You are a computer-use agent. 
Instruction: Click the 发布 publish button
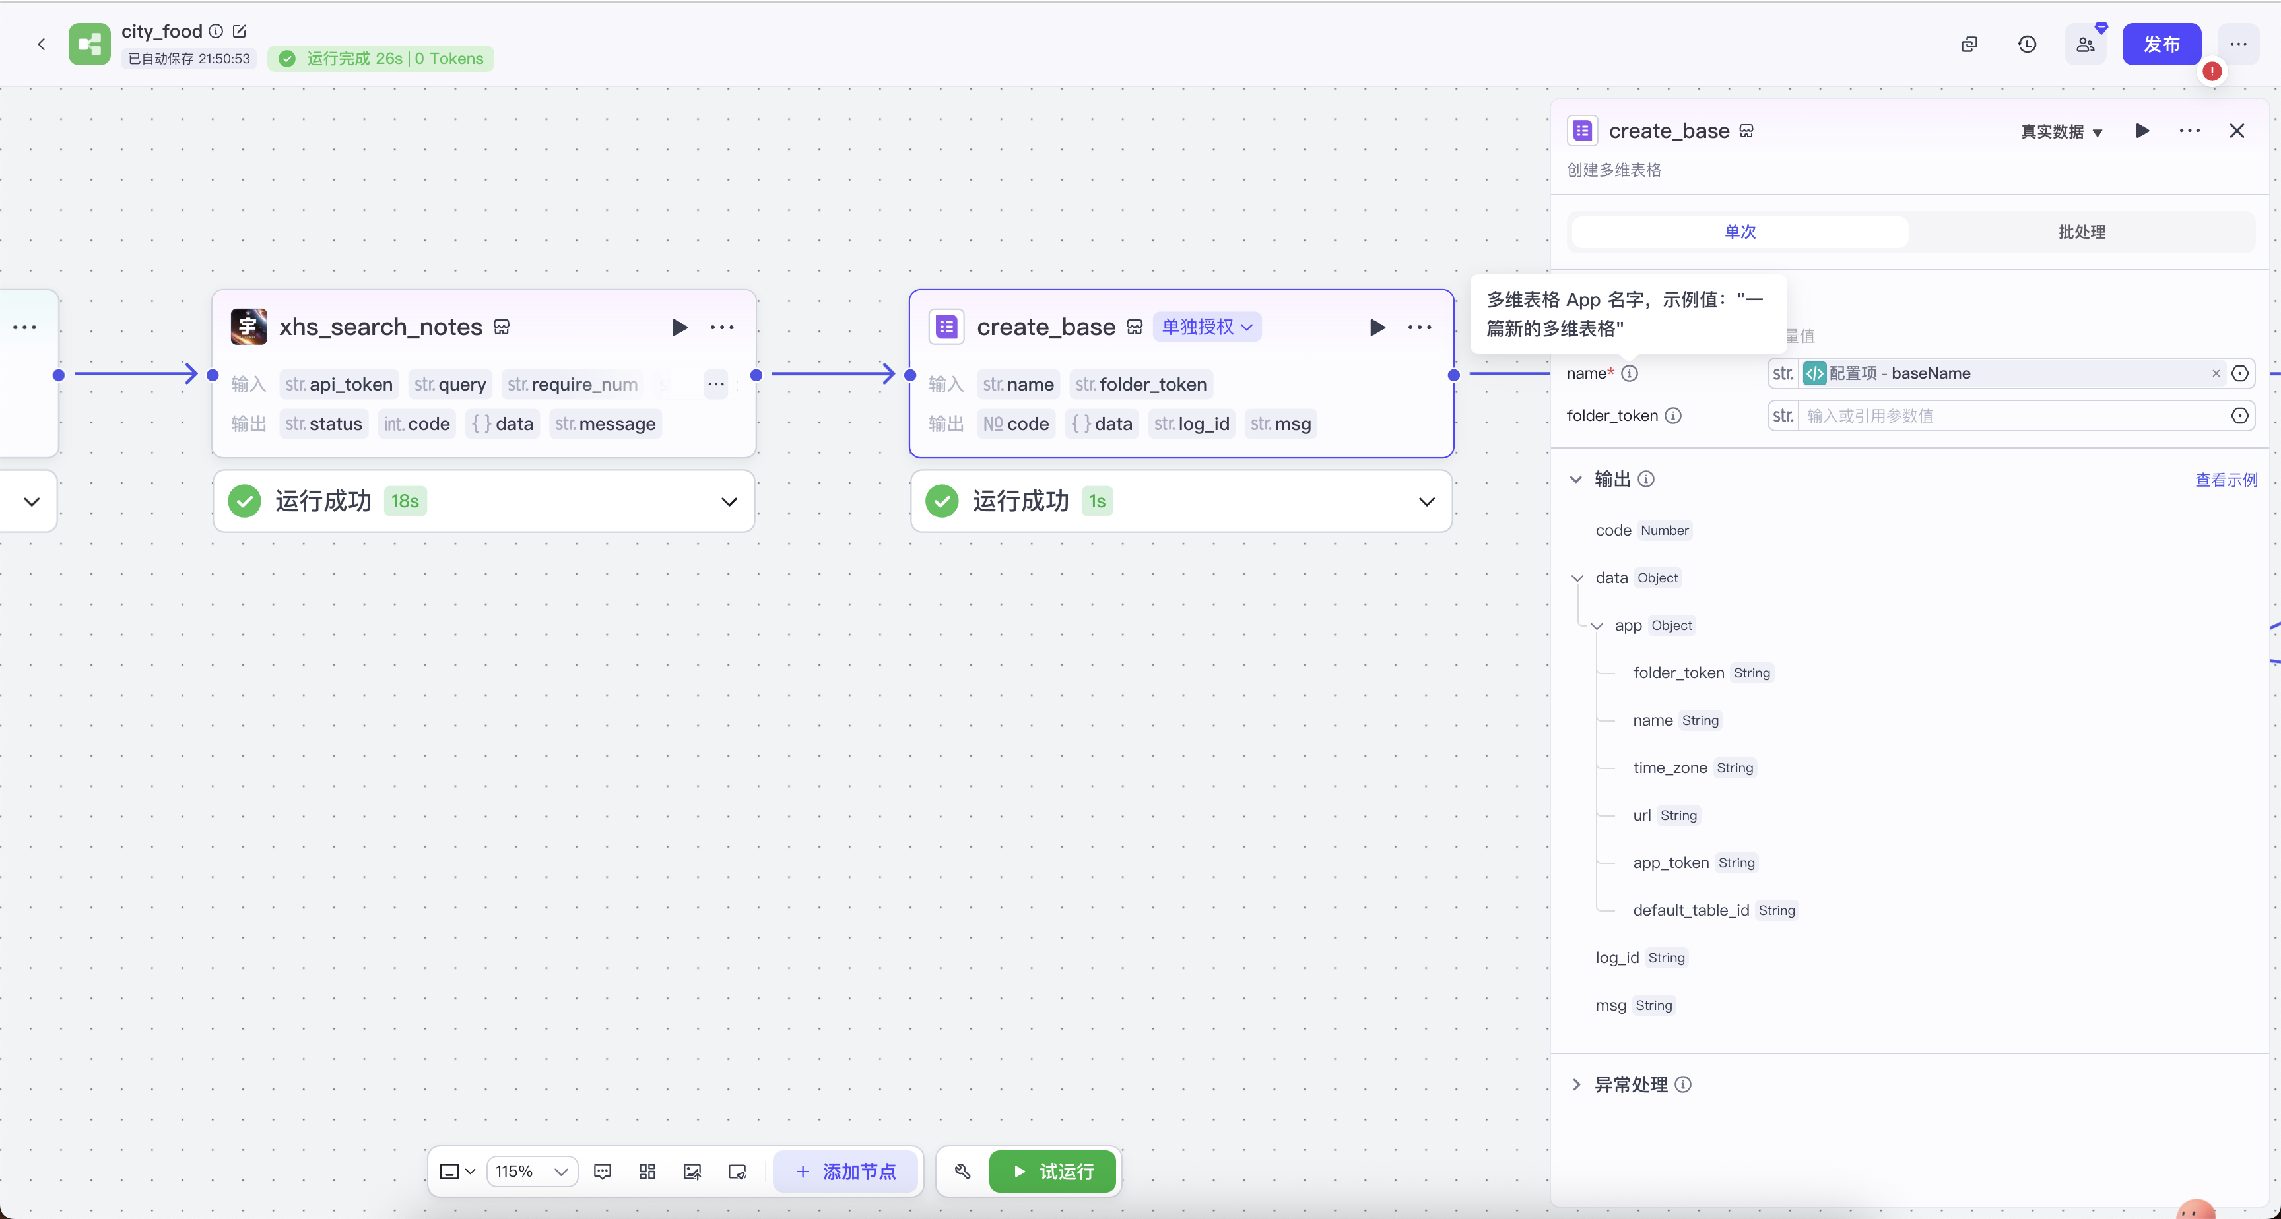2161,44
